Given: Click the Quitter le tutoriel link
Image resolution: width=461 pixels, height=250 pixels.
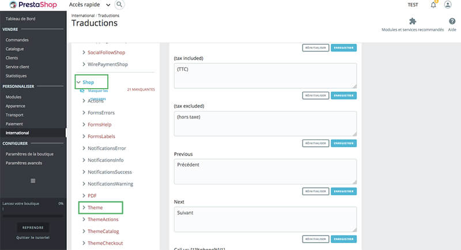Looking at the screenshot, I should 32,237.
